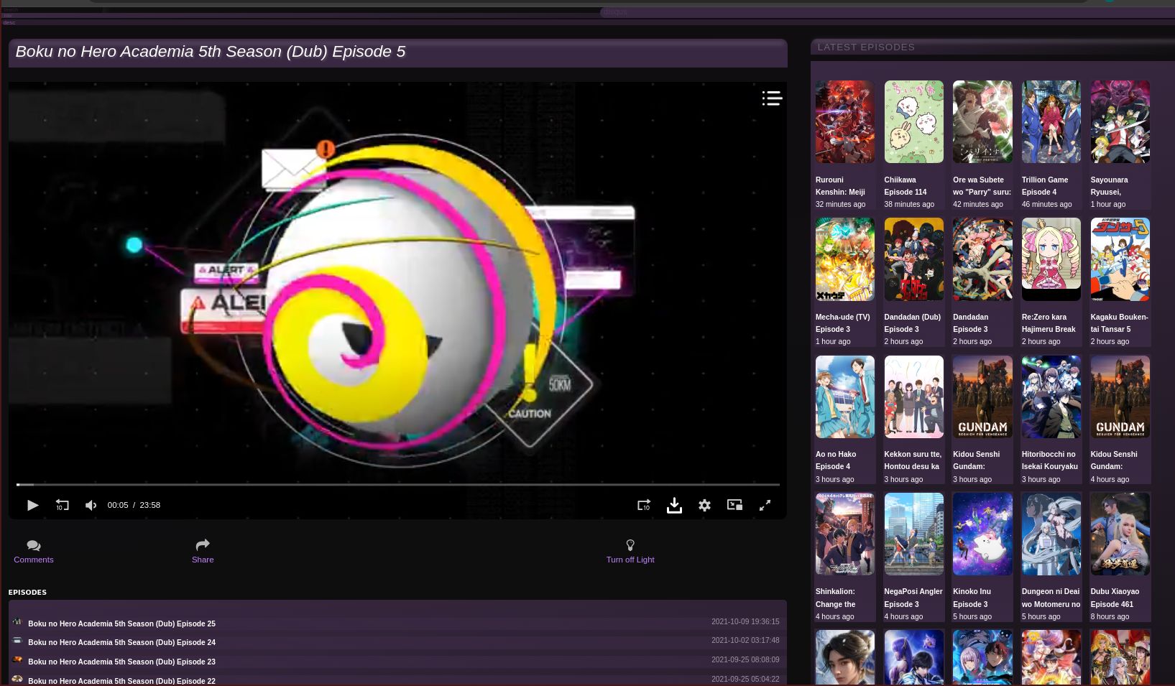
Task: Open Kagaku Bouken-tai Tansar 5 thumbnail
Action: 1120,259
